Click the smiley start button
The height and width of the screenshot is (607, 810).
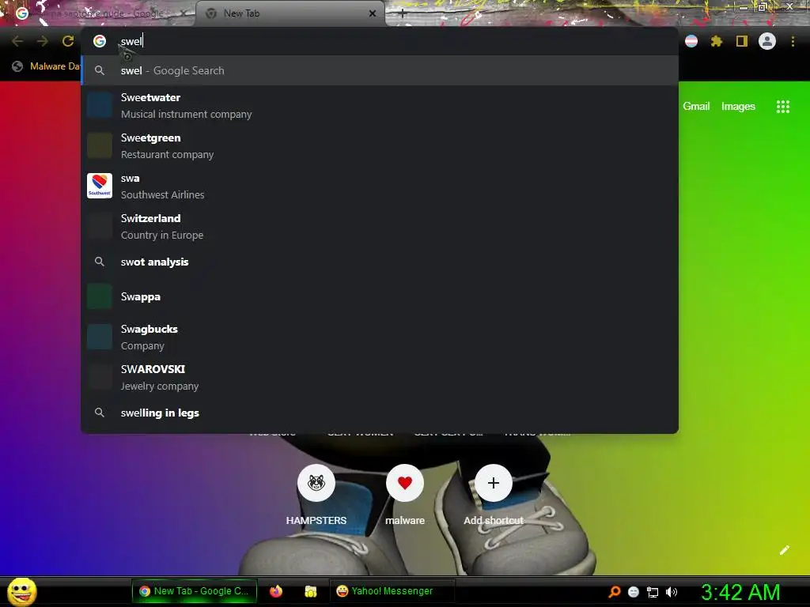coord(21,591)
